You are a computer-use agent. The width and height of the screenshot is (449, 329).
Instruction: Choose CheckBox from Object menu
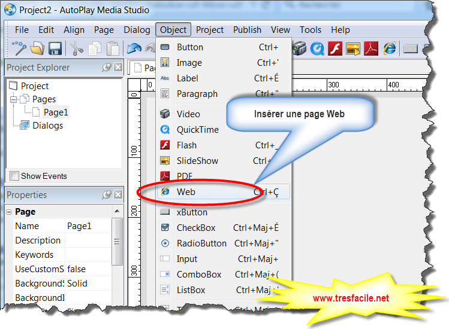(x=224, y=227)
